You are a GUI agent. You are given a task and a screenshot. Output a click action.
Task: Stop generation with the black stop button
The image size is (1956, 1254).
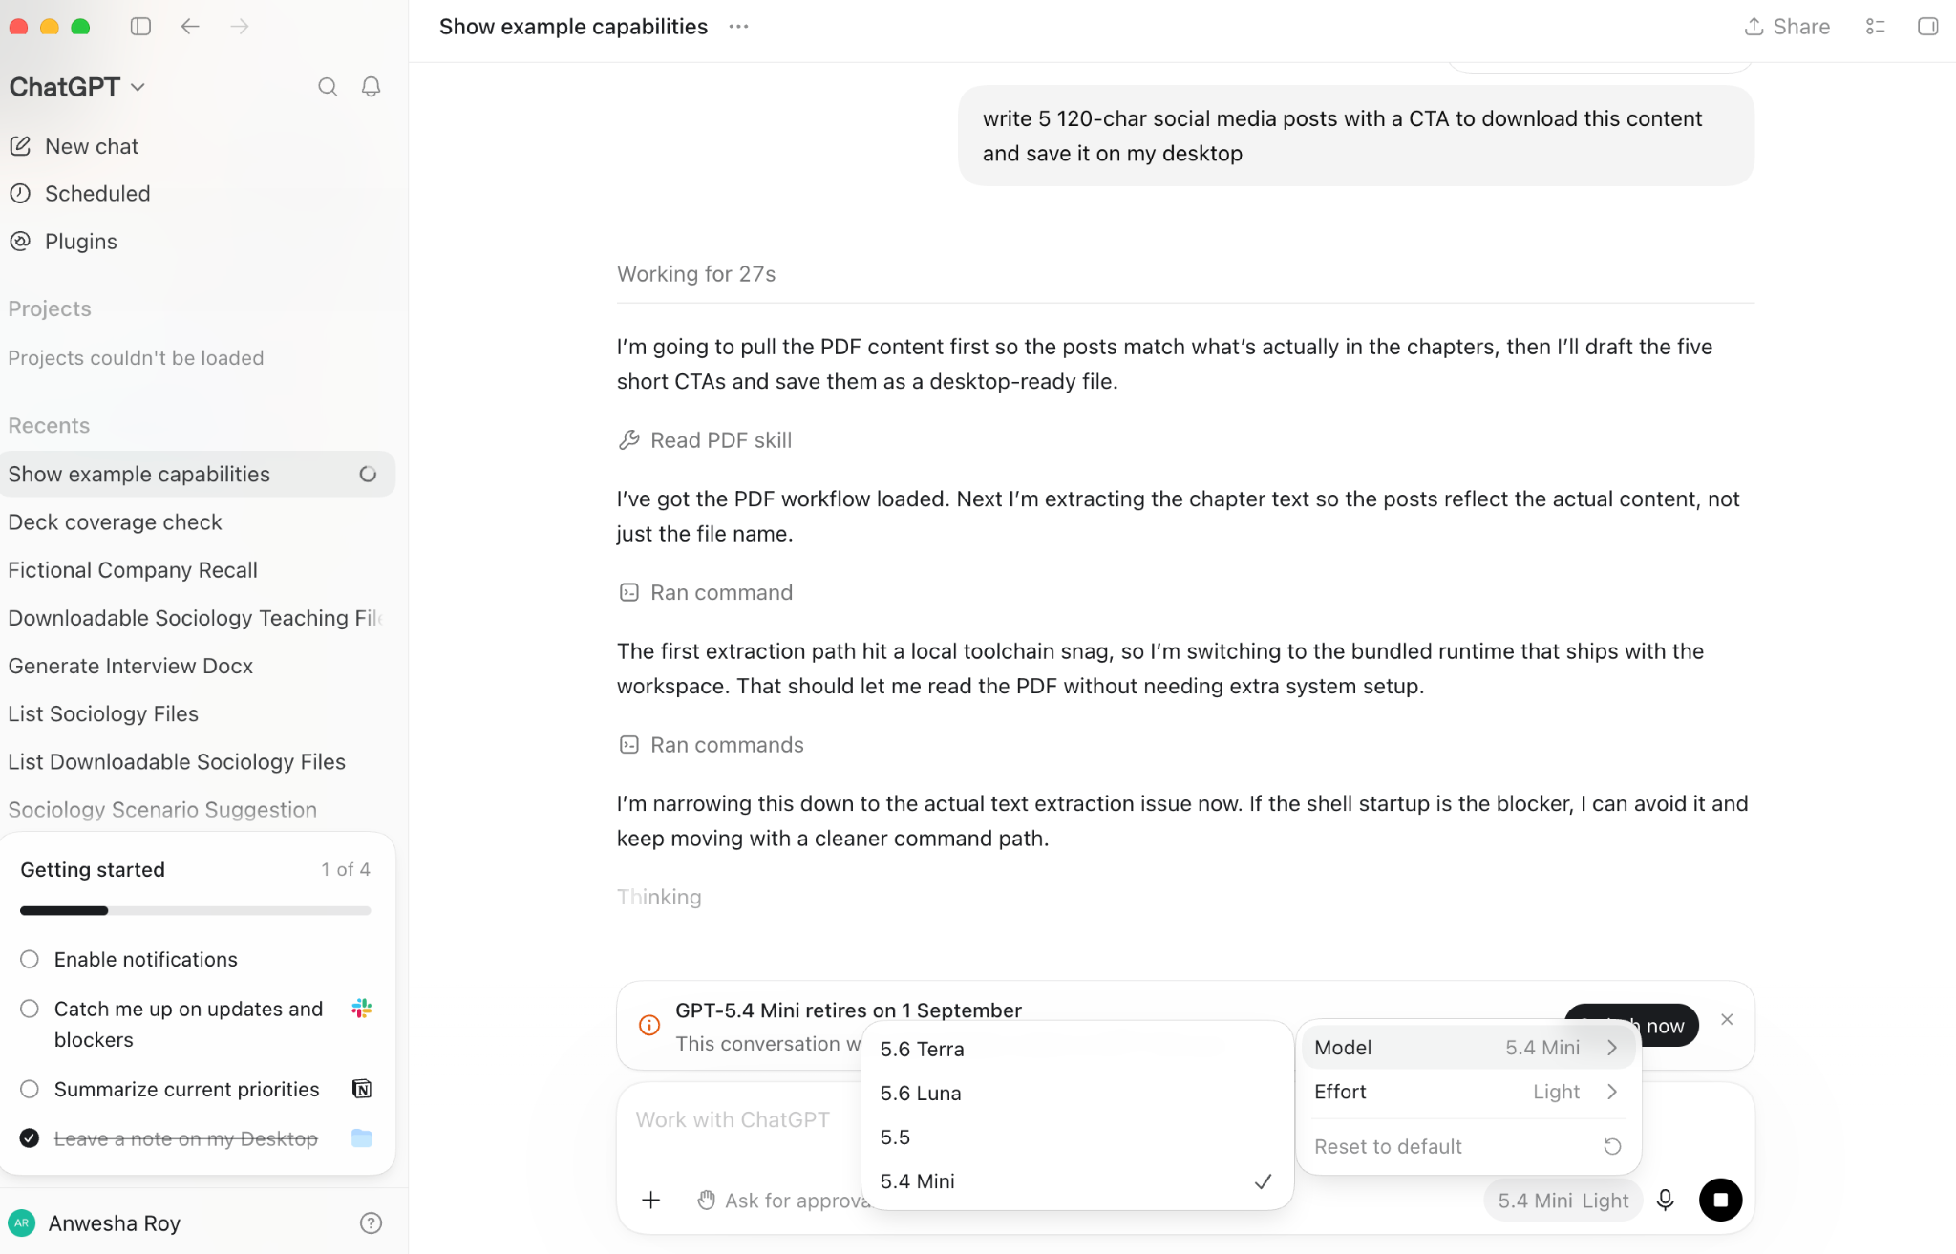pyautogui.click(x=1720, y=1200)
